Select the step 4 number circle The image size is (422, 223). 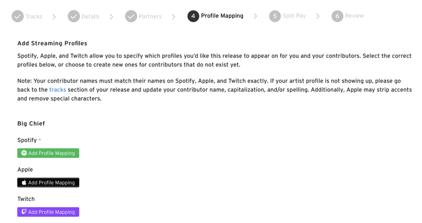pyautogui.click(x=193, y=16)
